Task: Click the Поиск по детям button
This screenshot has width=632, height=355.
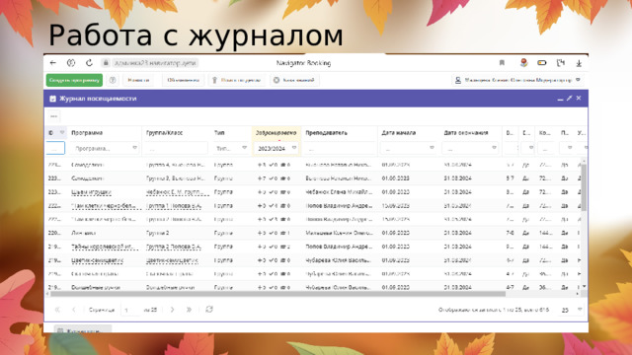Action: (237, 80)
